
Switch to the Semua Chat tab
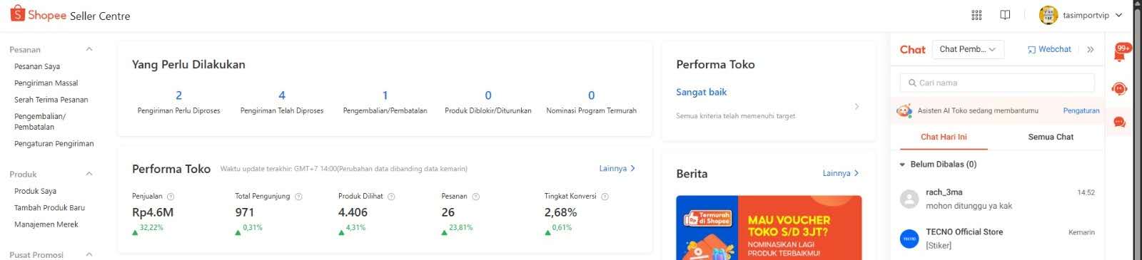point(1051,137)
